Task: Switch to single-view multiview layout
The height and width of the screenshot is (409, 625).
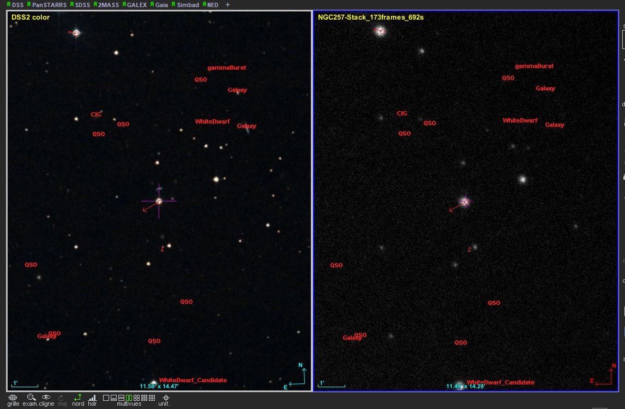Action: [106, 398]
